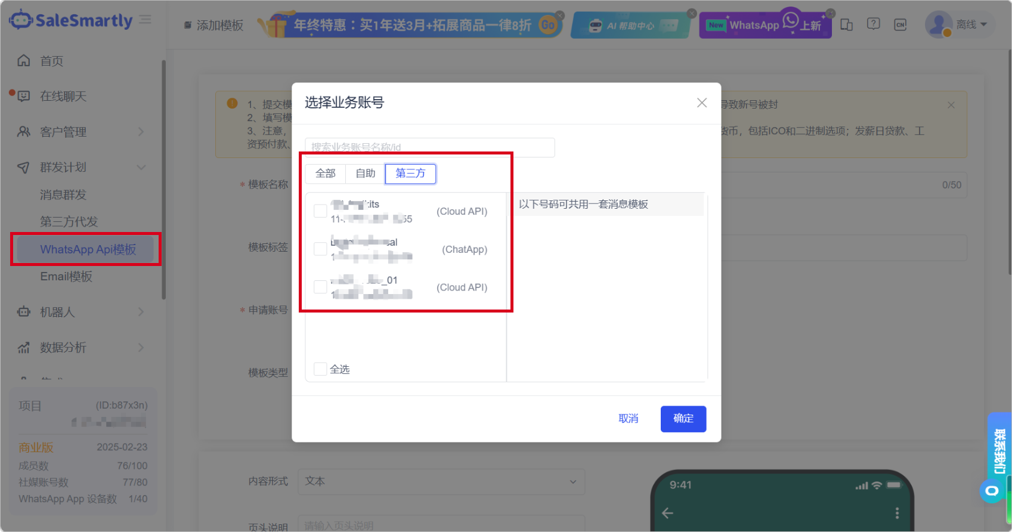Go to 首页 in sidebar

coord(51,61)
